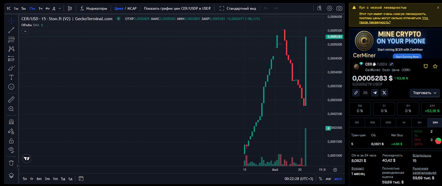Select the 1С timeframe

coord(9,9)
